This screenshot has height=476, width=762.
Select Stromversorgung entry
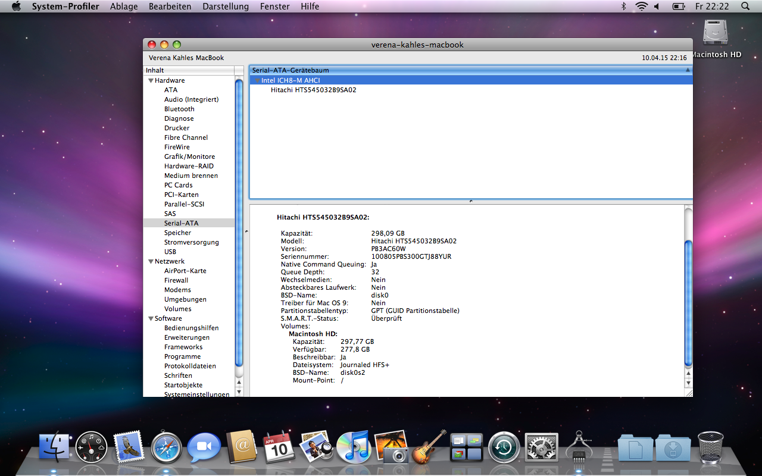click(191, 242)
